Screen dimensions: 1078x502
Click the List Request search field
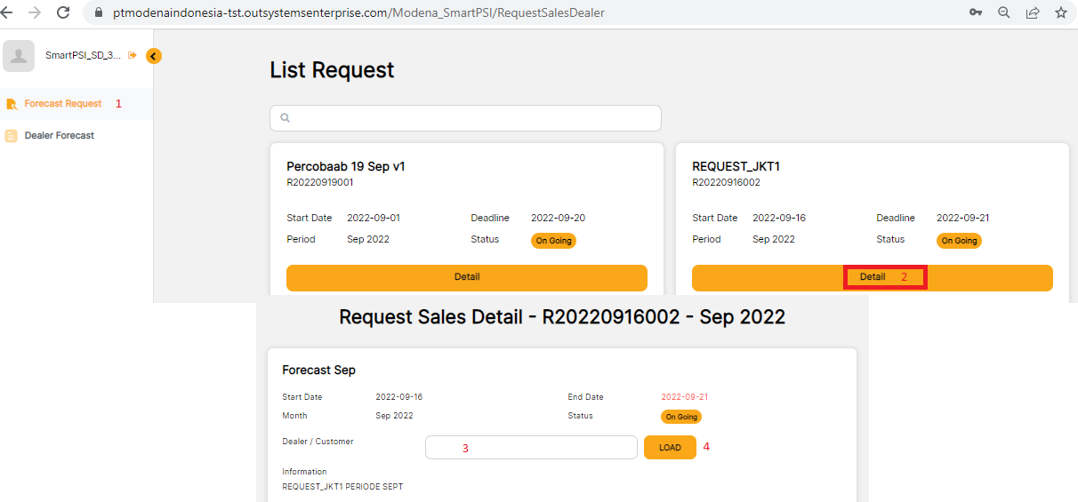click(x=465, y=118)
